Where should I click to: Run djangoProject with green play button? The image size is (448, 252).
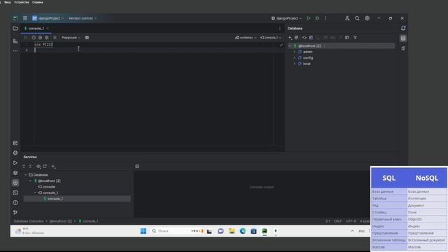309,18
